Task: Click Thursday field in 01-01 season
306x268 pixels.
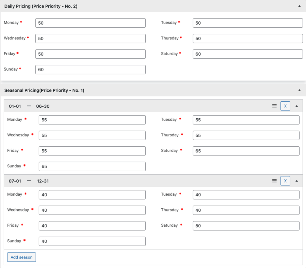Action: [x=246, y=135]
